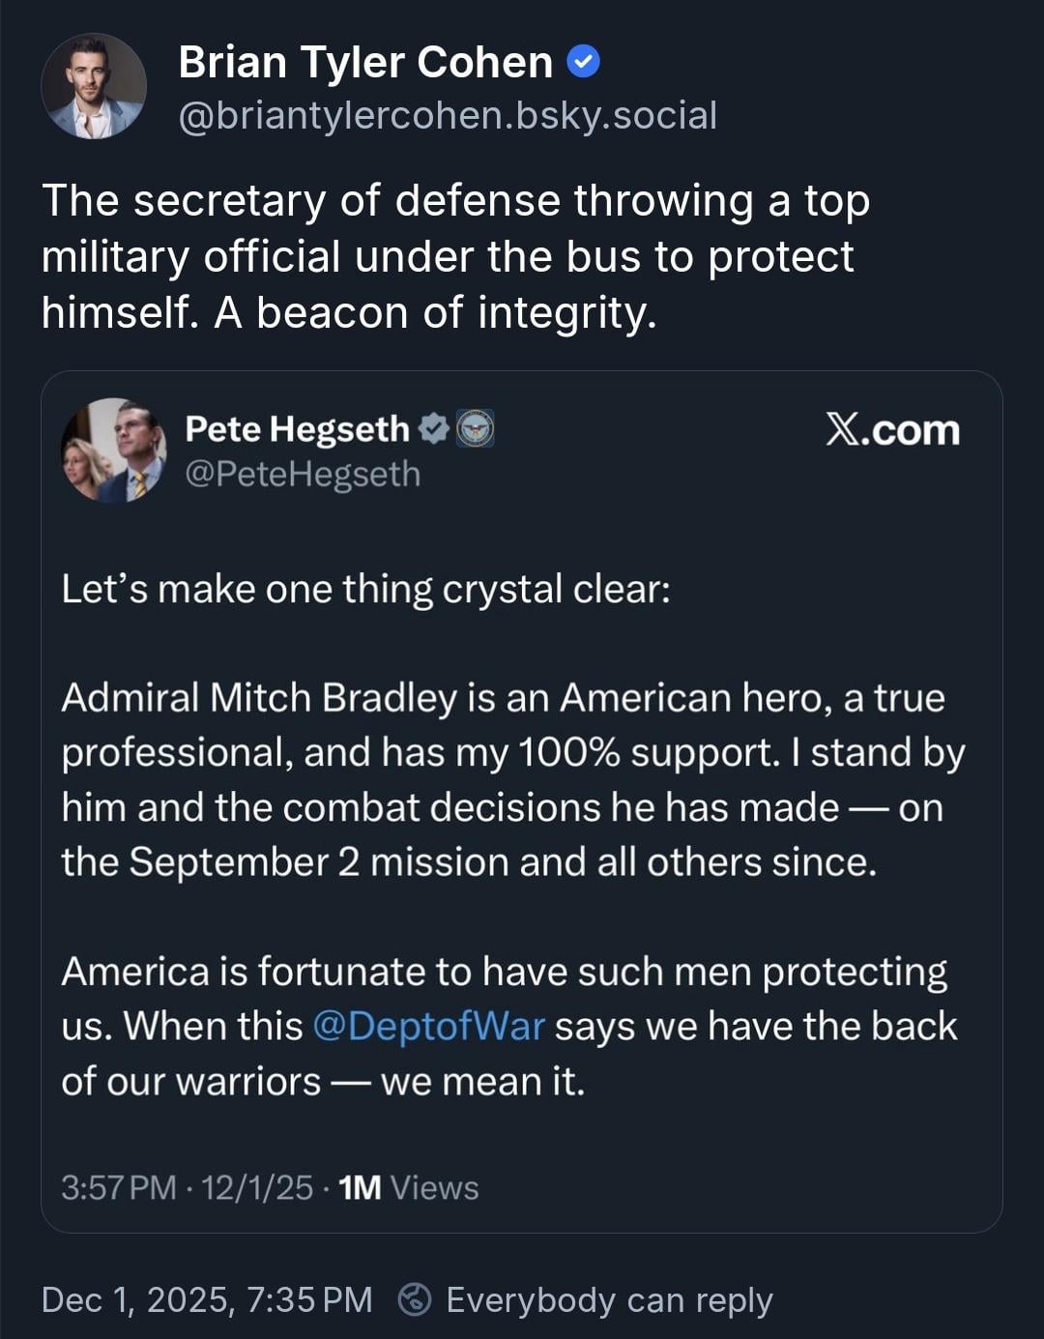Click the "Let's make one thing crystal clear" line
The width and height of the screenshot is (1044, 1339).
(365, 589)
